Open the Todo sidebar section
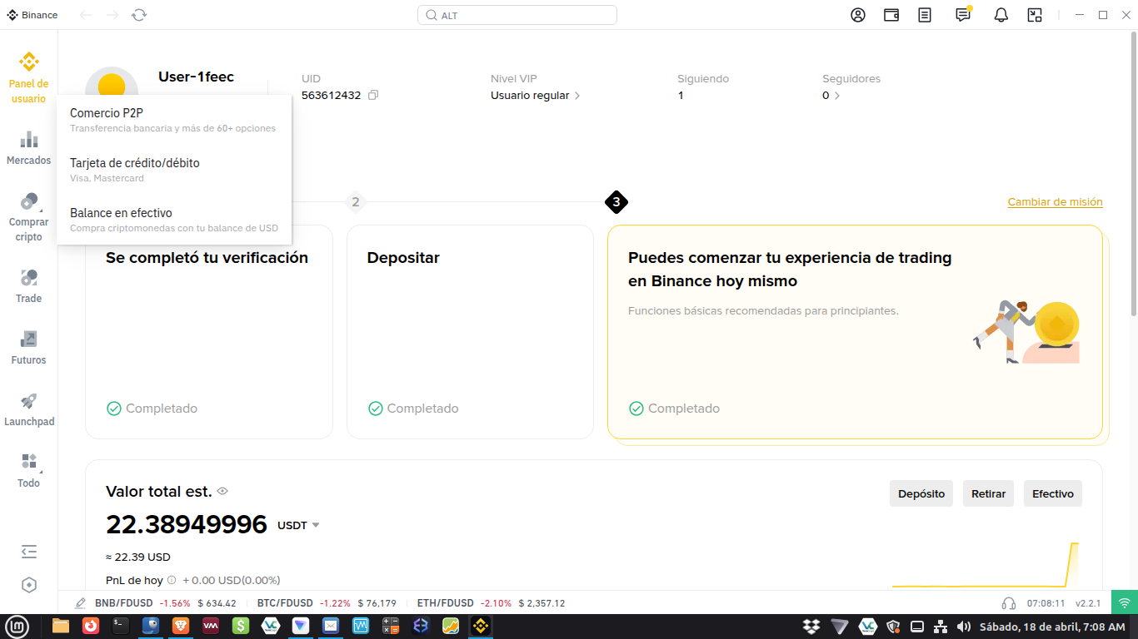 tap(29, 470)
